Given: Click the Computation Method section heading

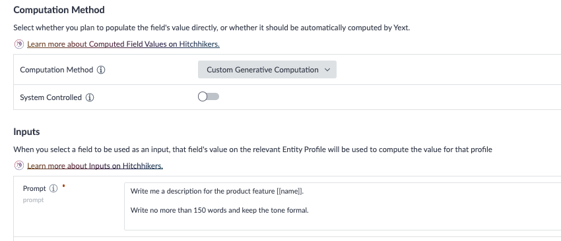Looking at the screenshot, I should [59, 10].
